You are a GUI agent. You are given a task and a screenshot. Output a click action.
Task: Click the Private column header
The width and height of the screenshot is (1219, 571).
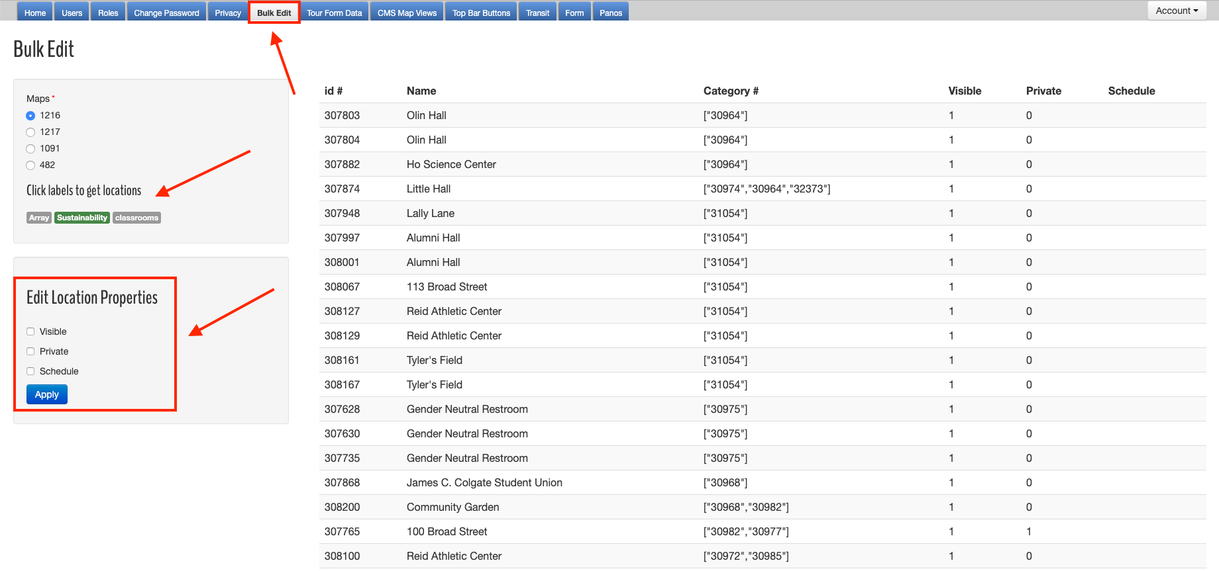[1043, 91]
